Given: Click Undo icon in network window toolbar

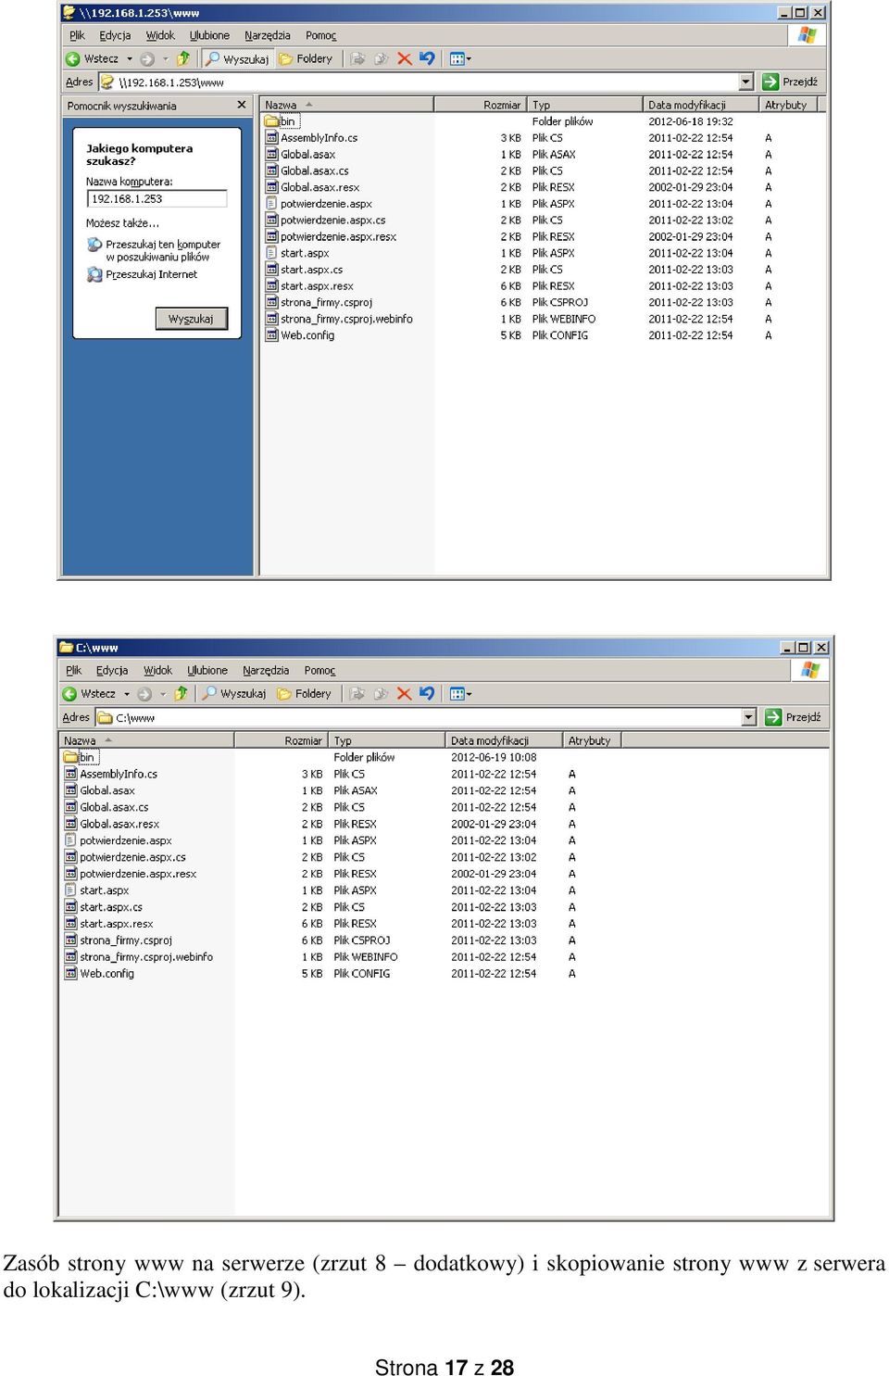Looking at the screenshot, I should pyautogui.click(x=427, y=58).
